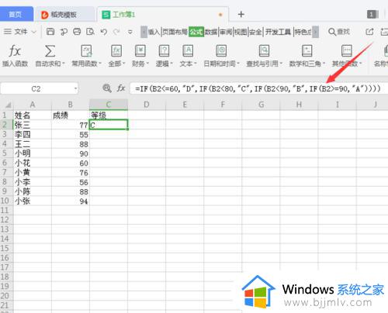Open the Text functions icon

coord(188,51)
